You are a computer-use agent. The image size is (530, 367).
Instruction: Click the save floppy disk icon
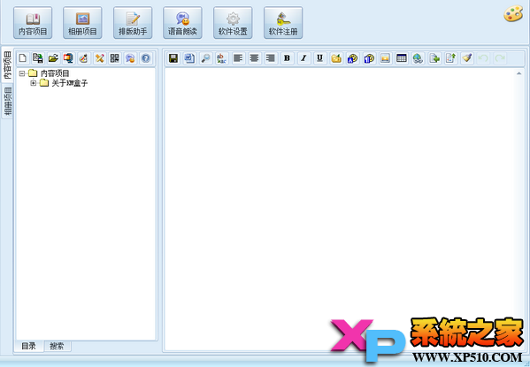(x=173, y=58)
